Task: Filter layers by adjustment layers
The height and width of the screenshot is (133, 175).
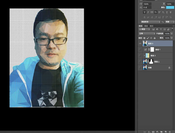Action: coord(157,29)
